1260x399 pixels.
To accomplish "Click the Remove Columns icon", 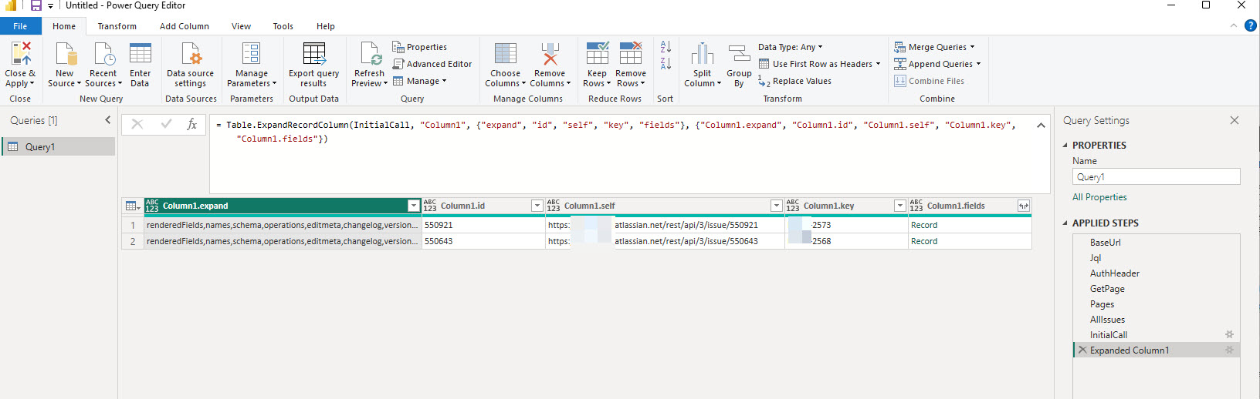I will click(550, 54).
